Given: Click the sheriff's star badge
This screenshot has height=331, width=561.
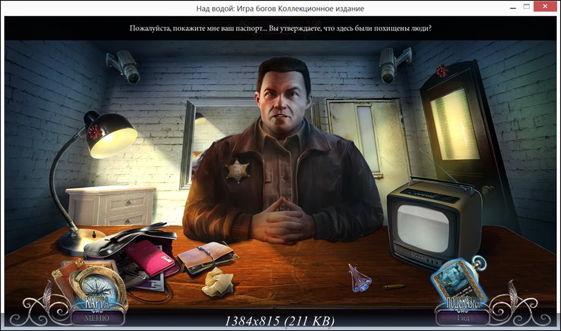Looking at the screenshot, I should click(237, 170).
